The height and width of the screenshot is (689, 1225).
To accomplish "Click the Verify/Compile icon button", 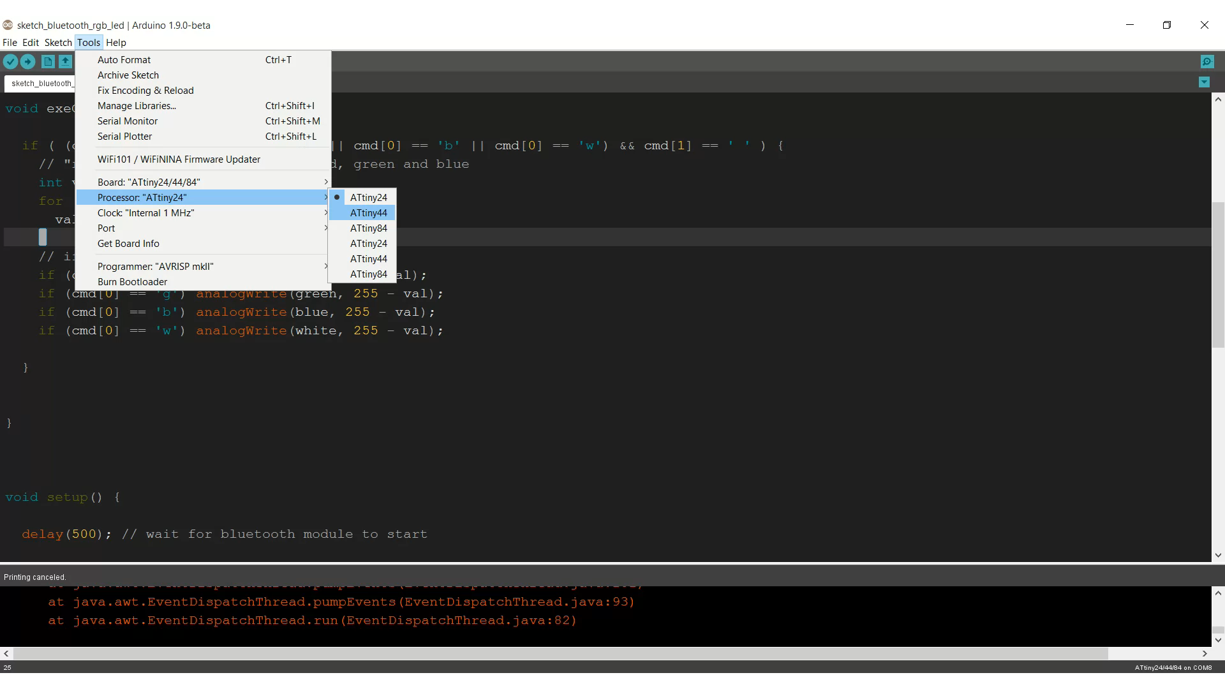I will (11, 61).
